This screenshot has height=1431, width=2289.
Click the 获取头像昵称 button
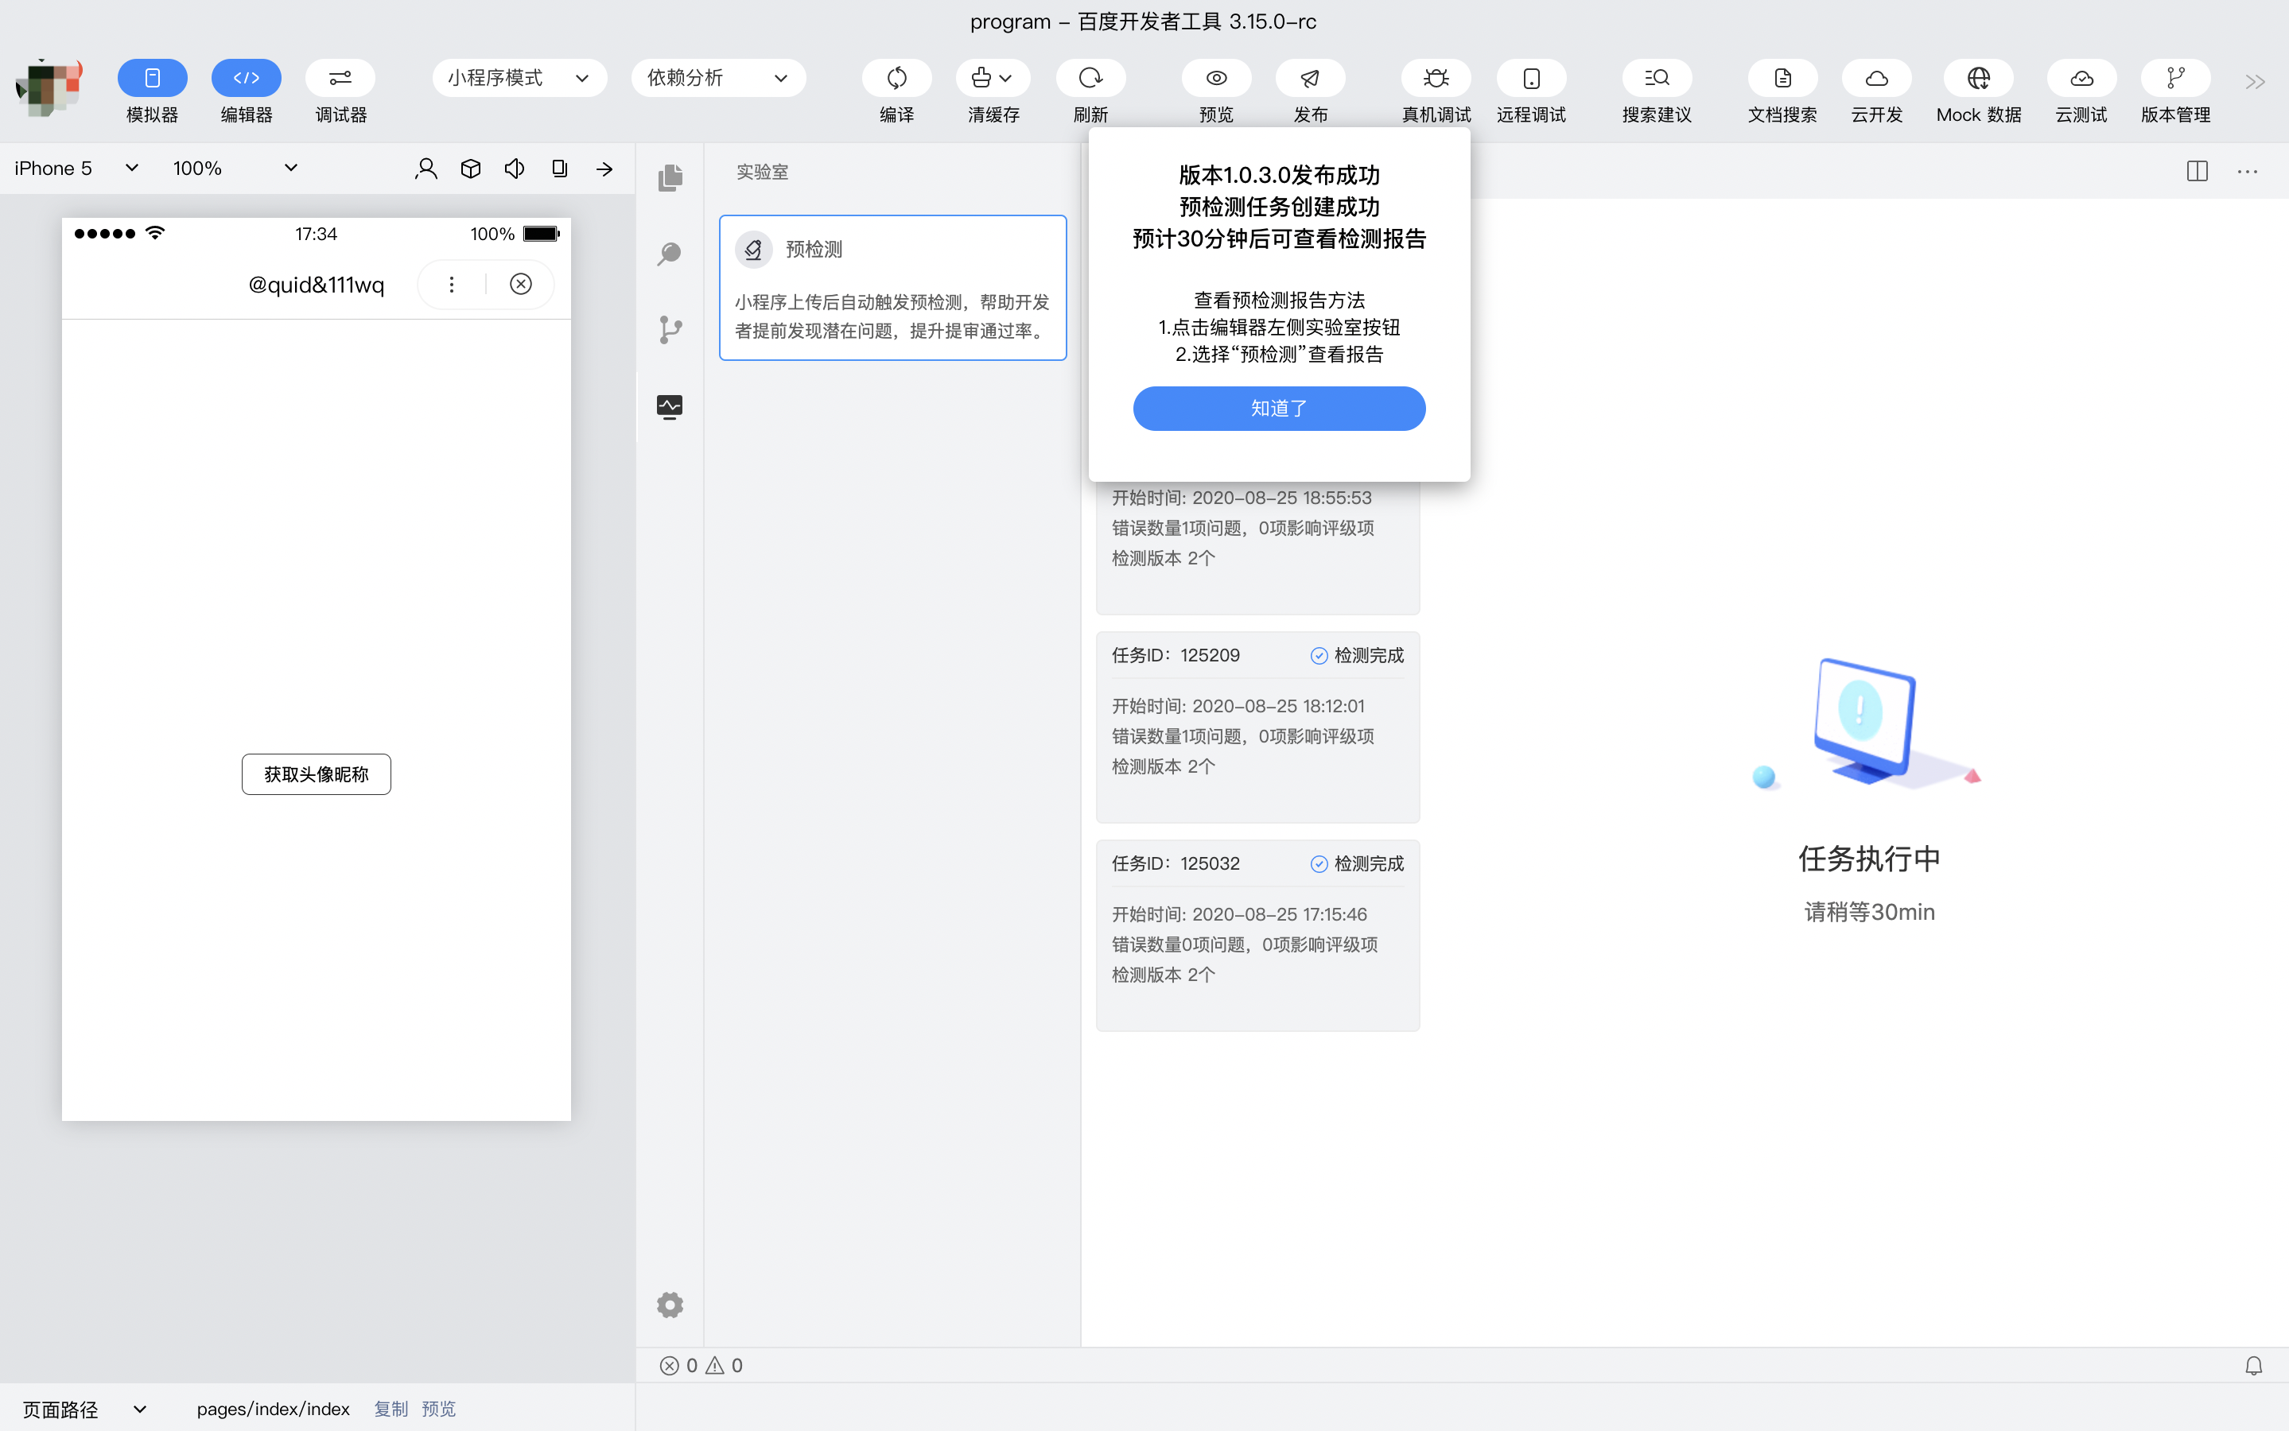tap(317, 774)
